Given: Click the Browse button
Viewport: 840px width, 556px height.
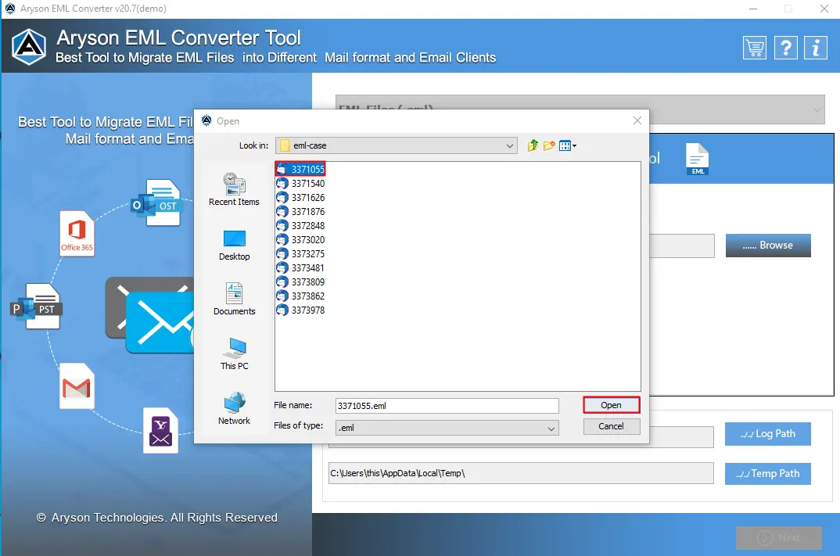Looking at the screenshot, I should click(x=768, y=246).
